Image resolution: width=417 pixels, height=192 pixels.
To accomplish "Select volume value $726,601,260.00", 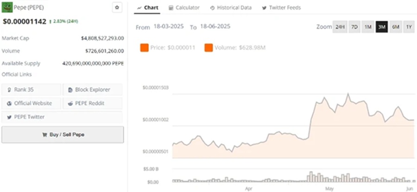I will (105, 51).
